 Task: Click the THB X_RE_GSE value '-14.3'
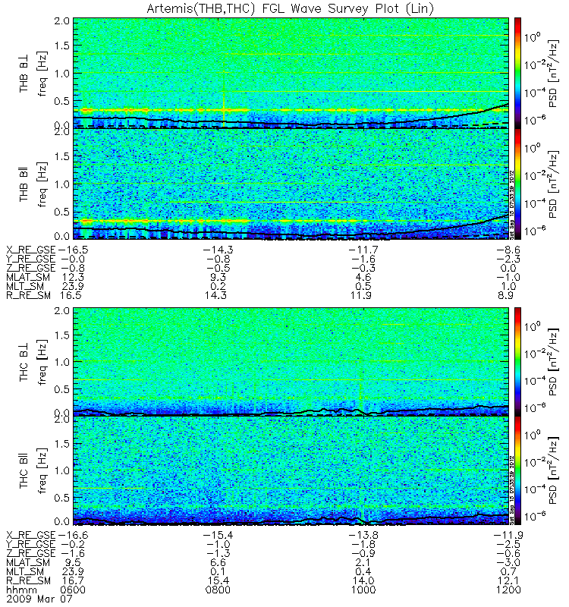(218, 250)
